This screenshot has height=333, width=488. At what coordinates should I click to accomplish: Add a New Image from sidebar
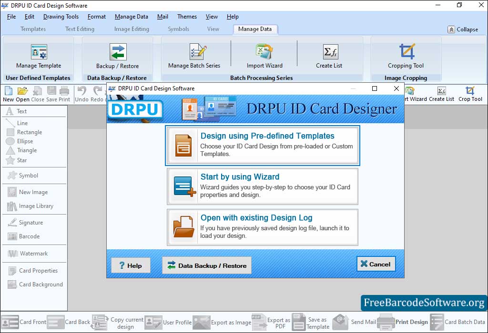[28, 192]
